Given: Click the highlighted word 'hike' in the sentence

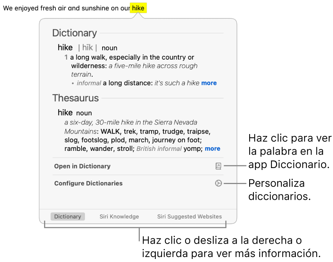Looking at the screenshot, I should [138, 8].
